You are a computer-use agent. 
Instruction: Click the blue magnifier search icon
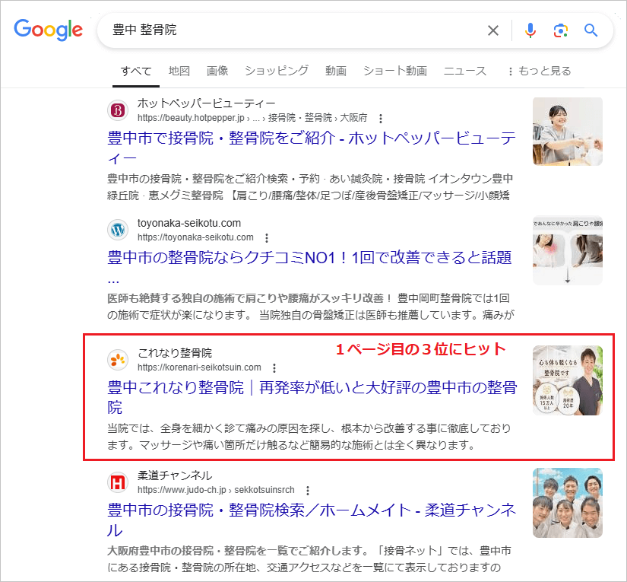pos(591,30)
